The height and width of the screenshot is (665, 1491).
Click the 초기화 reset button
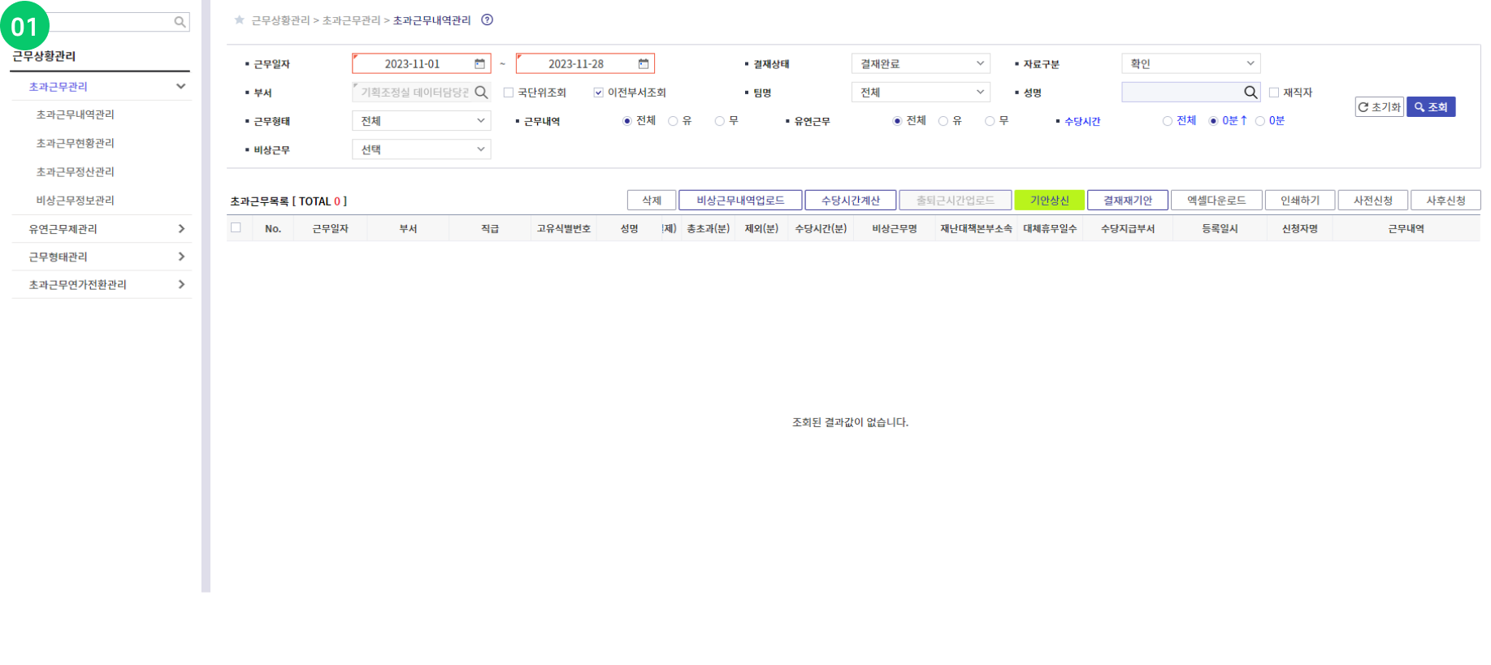coord(1379,107)
